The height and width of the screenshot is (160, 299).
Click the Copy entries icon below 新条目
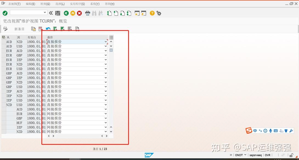point(33,29)
